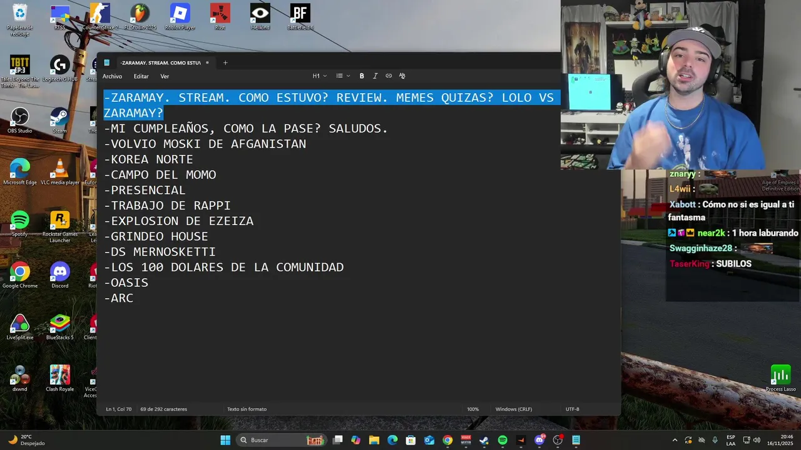Click the line -CAMPO DEL MOMO
The width and height of the screenshot is (801, 450).
(x=160, y=175)
